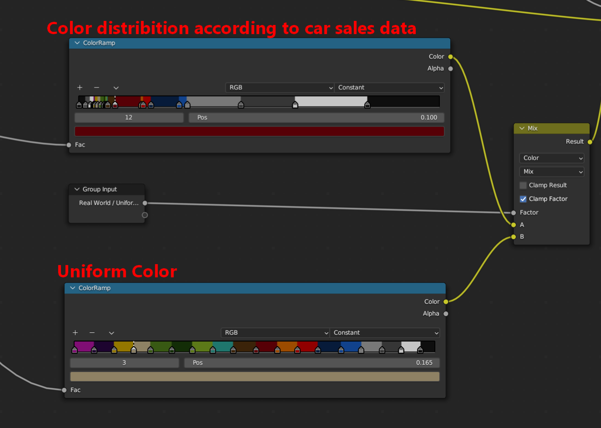This screenshot has width=601, height=428.
Task: Open the data type dropdown showing Color
Action: click(551, 158)
